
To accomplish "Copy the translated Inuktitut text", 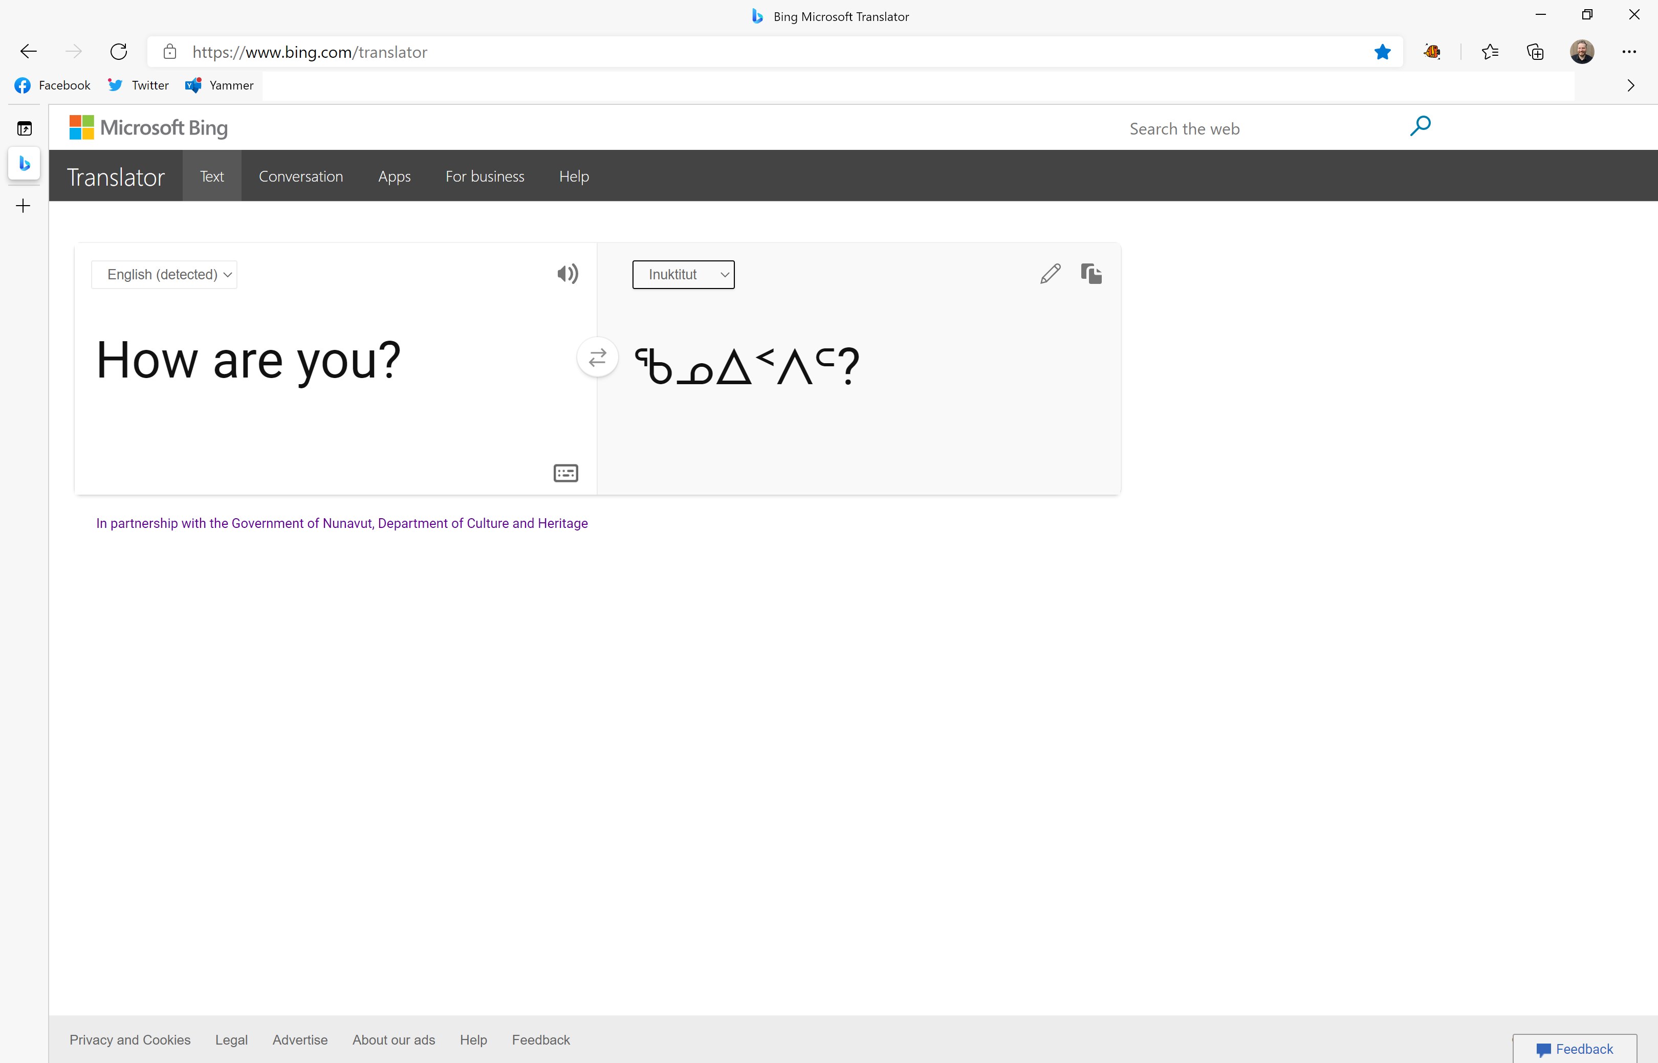I will 1091,274.
